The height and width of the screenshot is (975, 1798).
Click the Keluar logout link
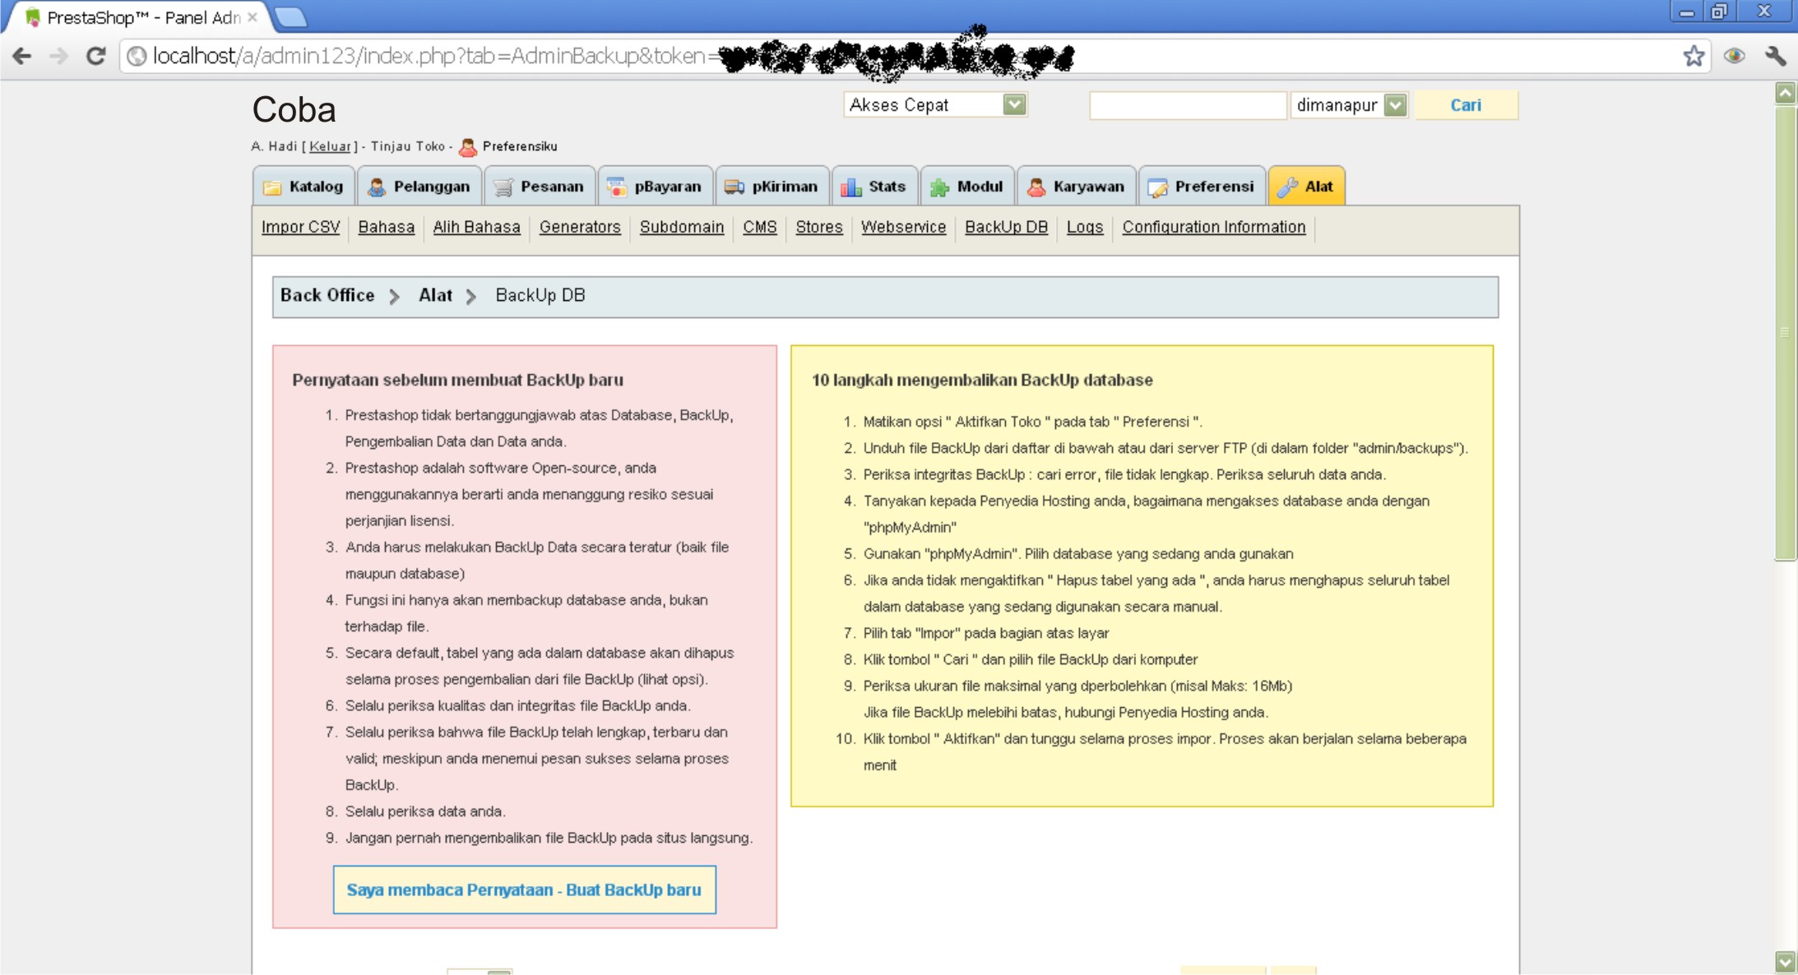tap(330, 146)
